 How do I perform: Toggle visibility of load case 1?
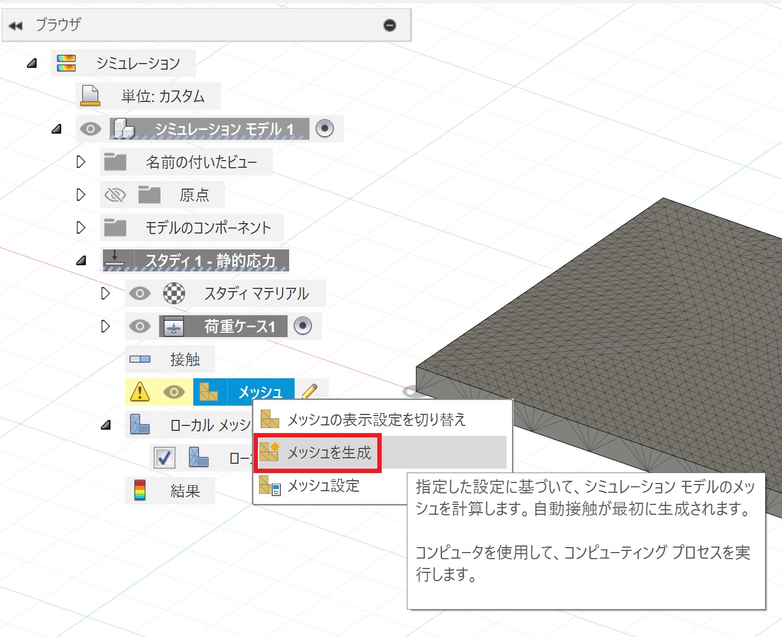pyautogui.click(x=140, y=326)
